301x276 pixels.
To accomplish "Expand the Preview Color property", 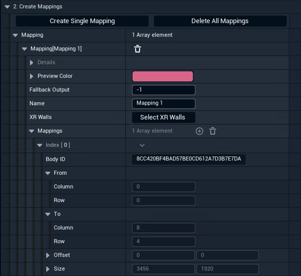I will tap(31, 76).
